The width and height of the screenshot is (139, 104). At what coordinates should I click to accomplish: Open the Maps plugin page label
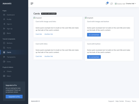point(9,76)
